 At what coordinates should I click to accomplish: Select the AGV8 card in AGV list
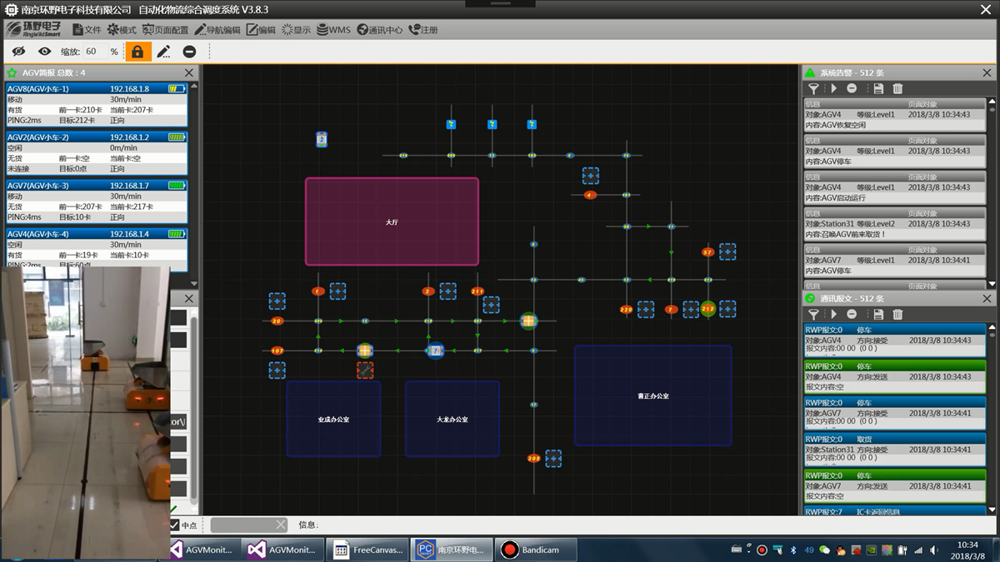pyautogui.click(x=96, y=104)
